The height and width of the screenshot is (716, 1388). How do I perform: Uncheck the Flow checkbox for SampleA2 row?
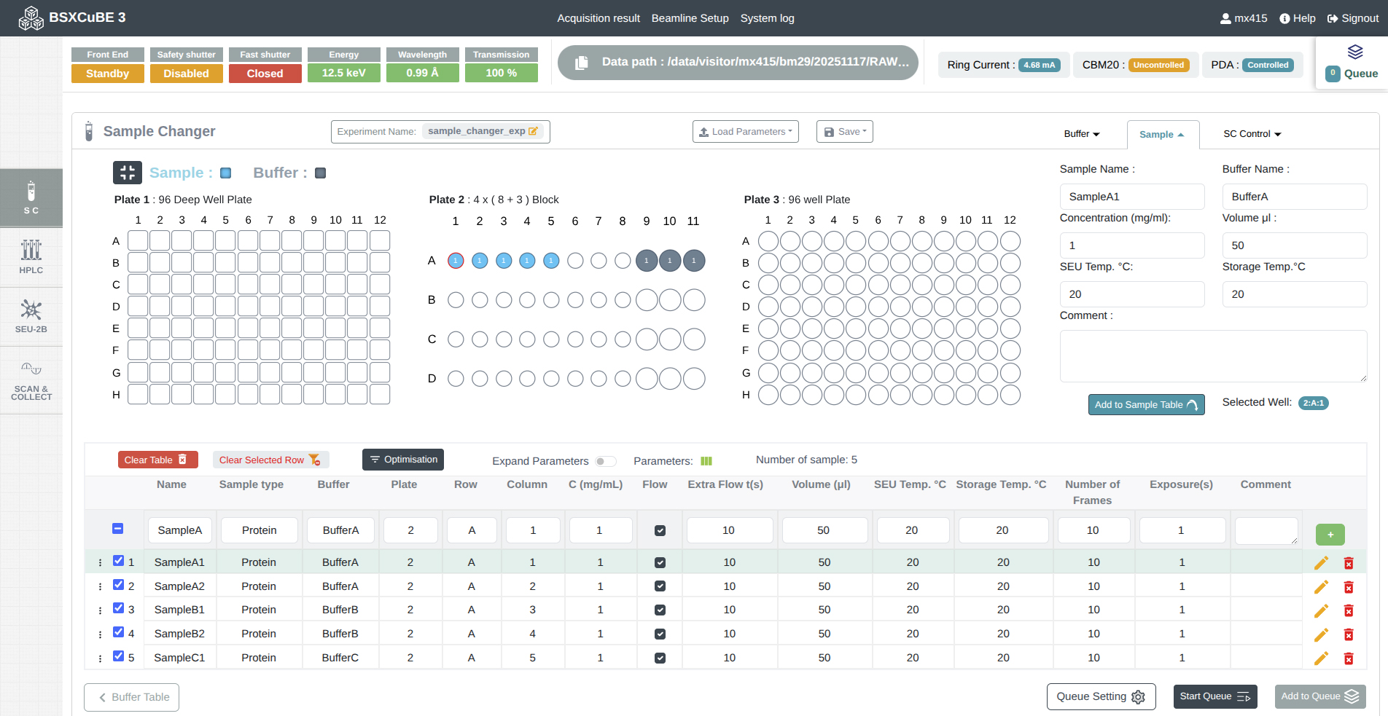pyautogui.click(x=660, y=586)
